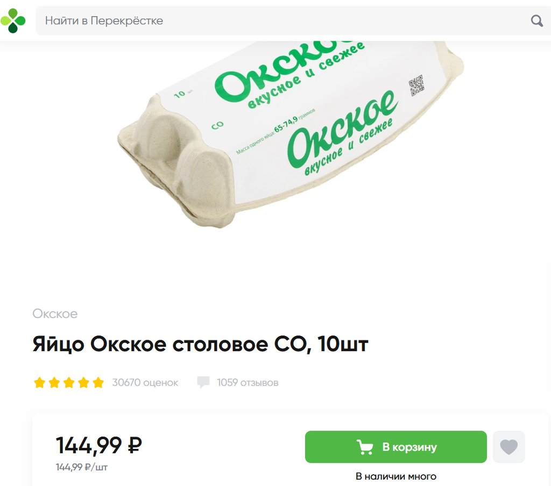Click the product title Яйцо Окское столовое СО
This screenshot has width=551, height=486.
[x=200, y=344]
